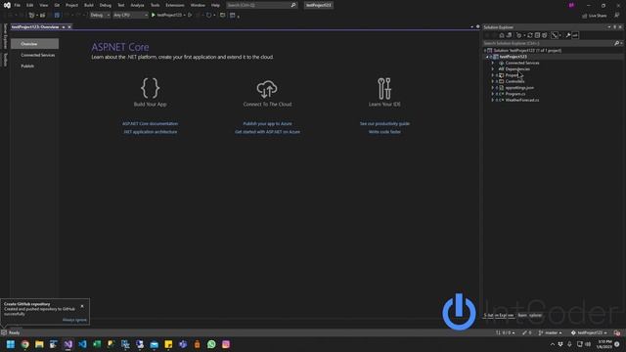Select WeatherForecast.cs in Solution Explorer
Image resolution: width=626 pixels, height=352 pixels.
point(521,100)
